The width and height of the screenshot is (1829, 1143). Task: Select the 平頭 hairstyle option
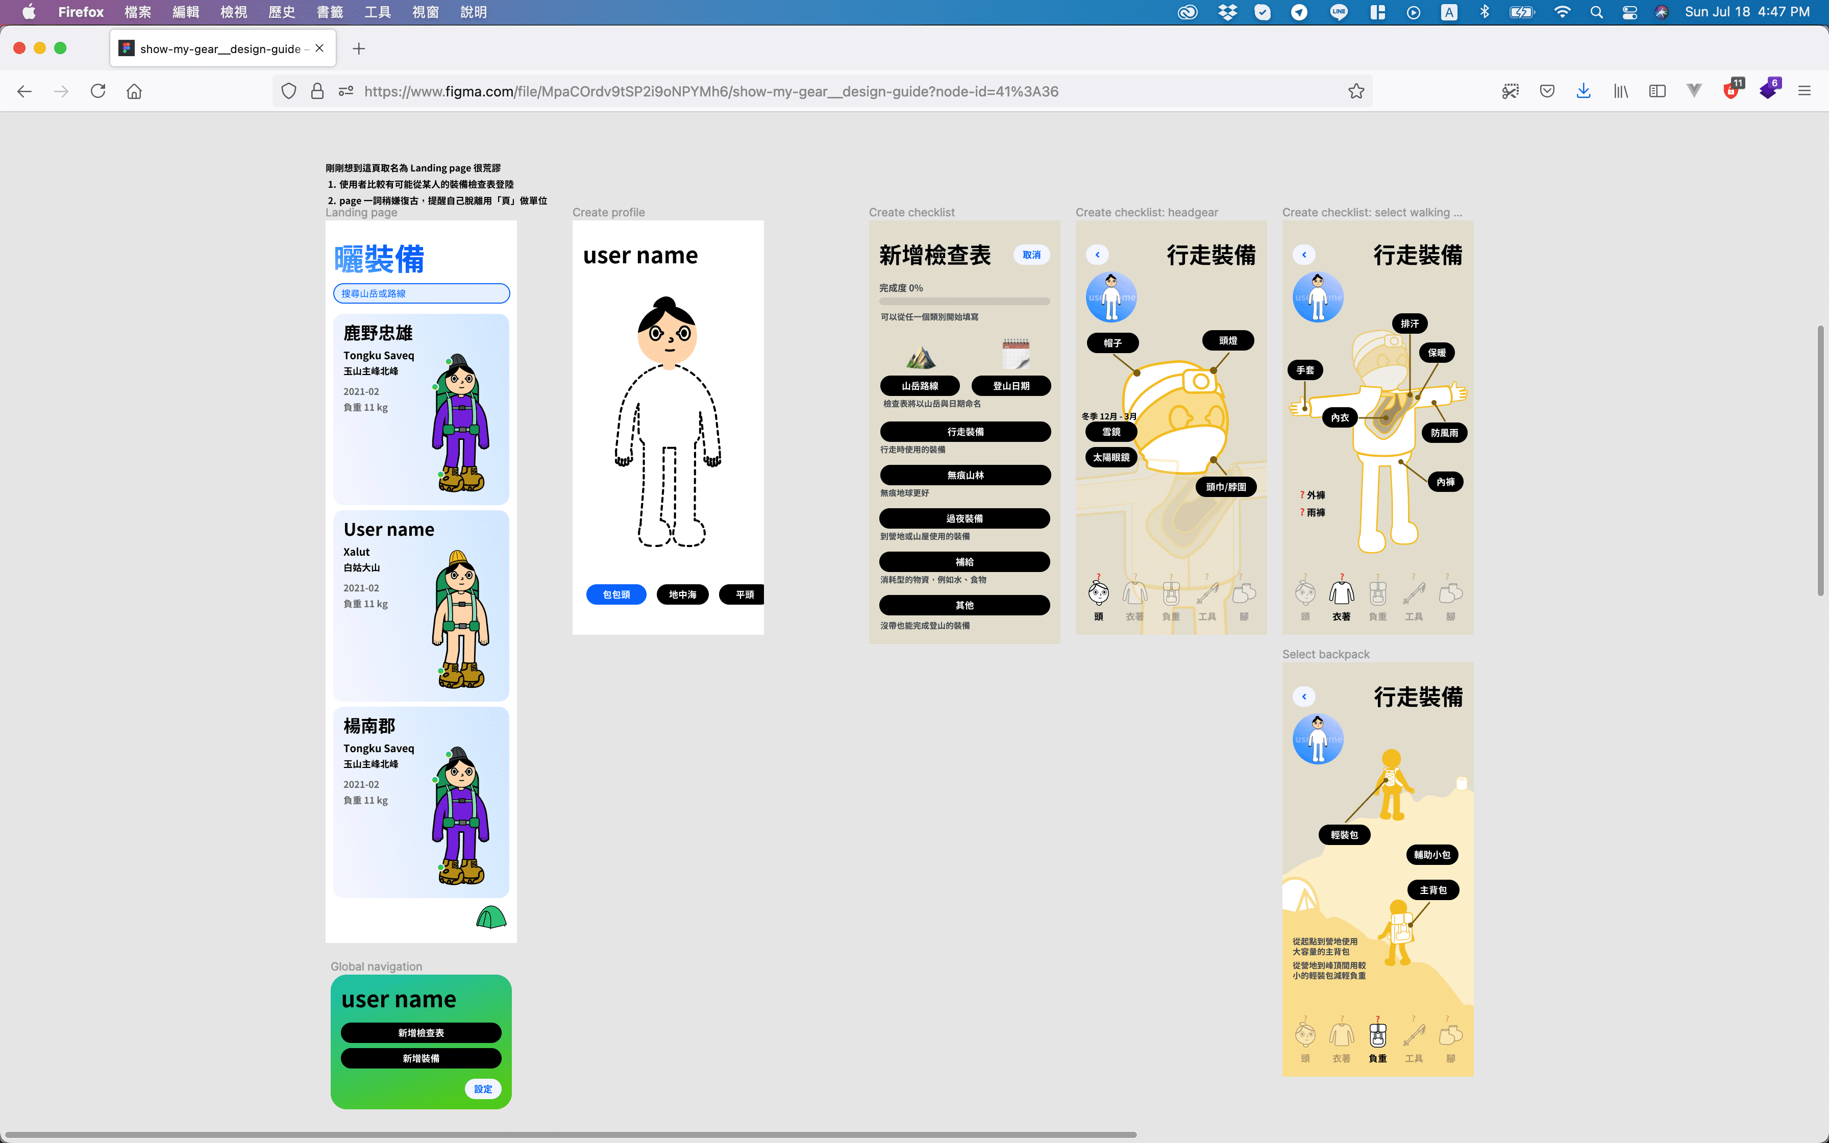742,595
